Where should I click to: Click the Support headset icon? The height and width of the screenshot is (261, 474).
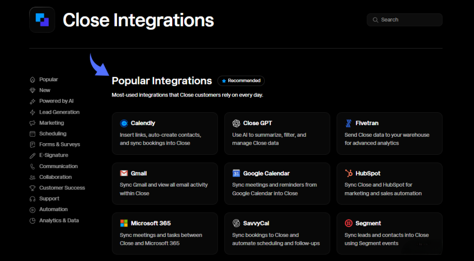coord(32,199)
